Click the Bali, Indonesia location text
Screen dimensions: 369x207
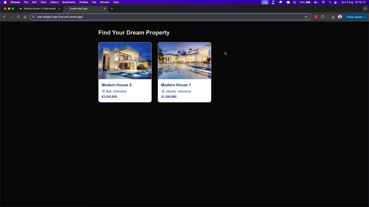pyautogui.click(x=116, y=91)
